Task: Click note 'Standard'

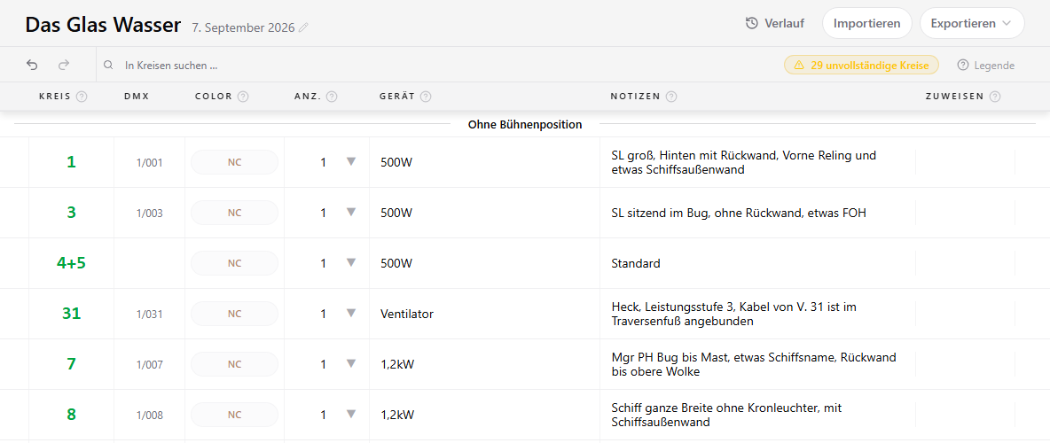Action: coord(636,264)
